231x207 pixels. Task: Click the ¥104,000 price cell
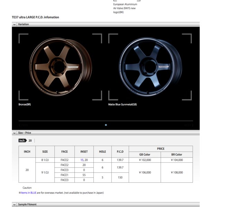point(177,160)
